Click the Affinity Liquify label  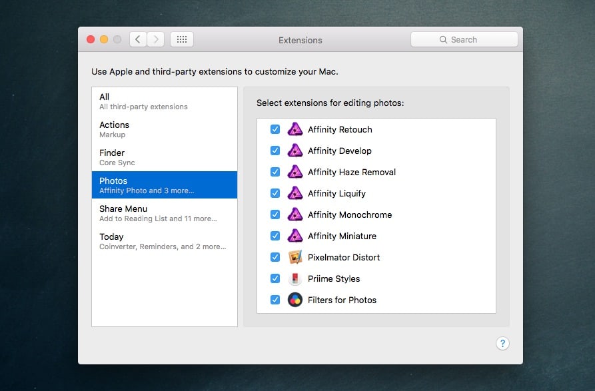(x=336, y=193)
